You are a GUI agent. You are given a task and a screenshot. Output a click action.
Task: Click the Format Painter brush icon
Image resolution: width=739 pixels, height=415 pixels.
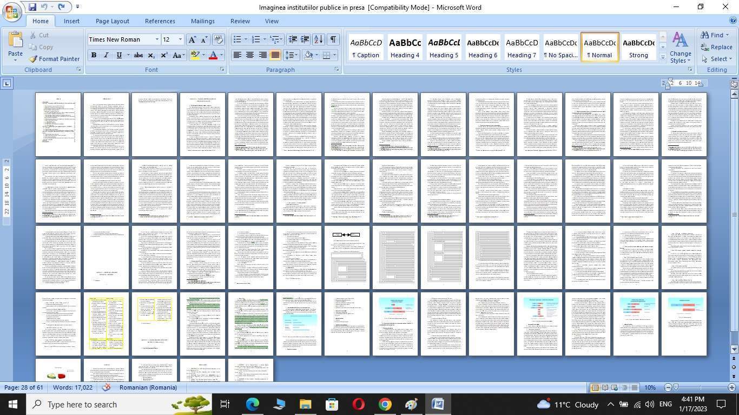coord(33,59)
